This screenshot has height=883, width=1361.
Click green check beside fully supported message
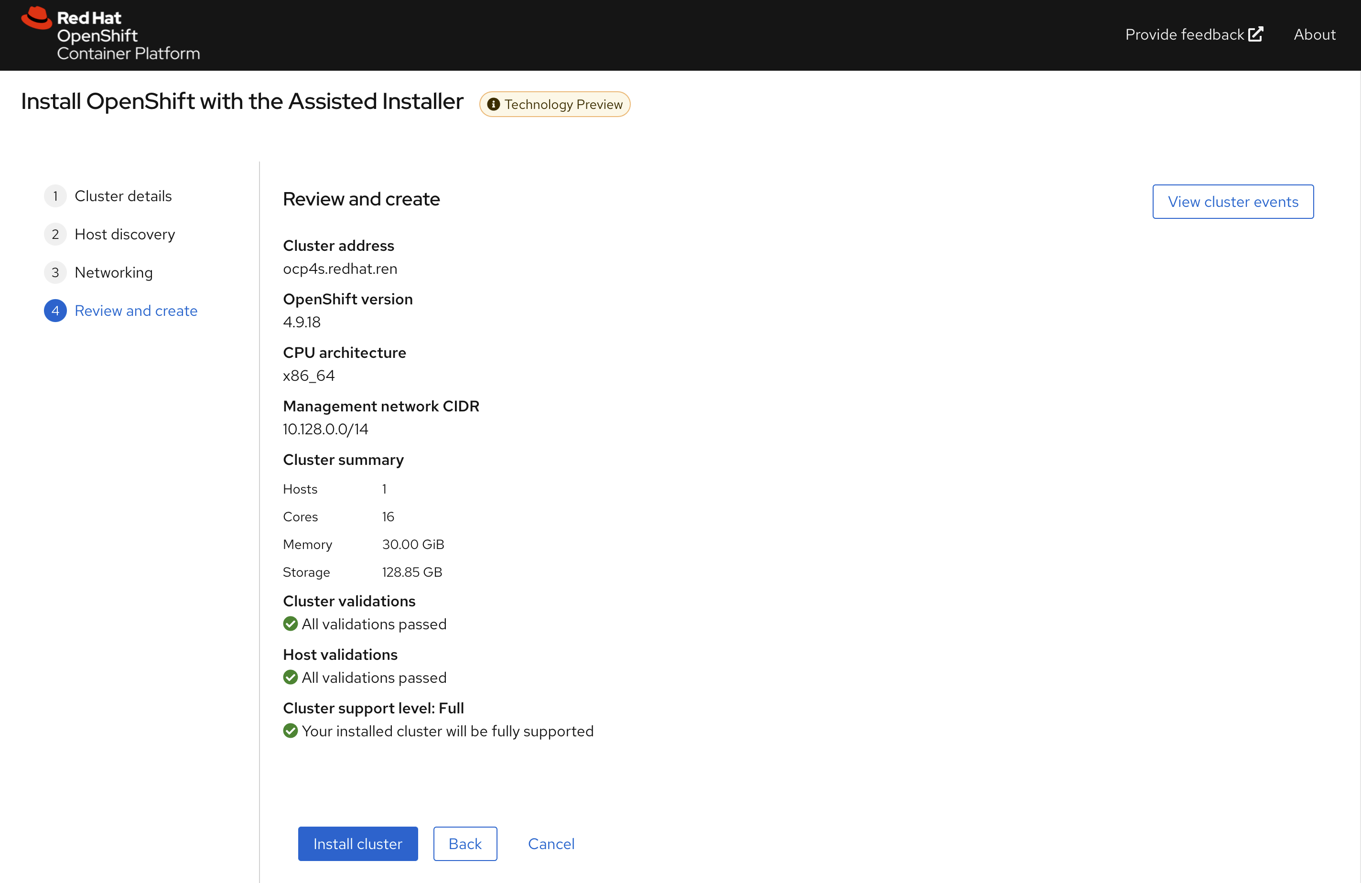pyautogui.click(x=291, y=731)
